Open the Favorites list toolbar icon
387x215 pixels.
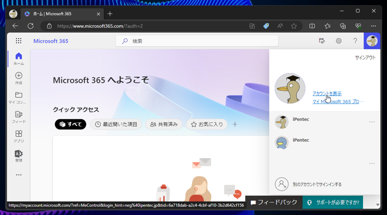tap(327, 26)
